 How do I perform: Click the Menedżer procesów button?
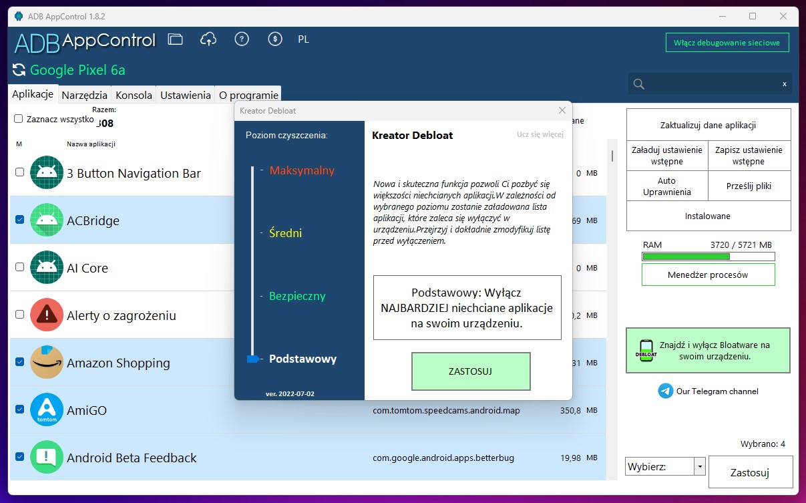(708, 275)
